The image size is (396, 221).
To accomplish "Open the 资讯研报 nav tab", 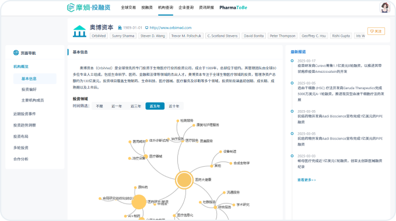I will [x=206, y=8].
